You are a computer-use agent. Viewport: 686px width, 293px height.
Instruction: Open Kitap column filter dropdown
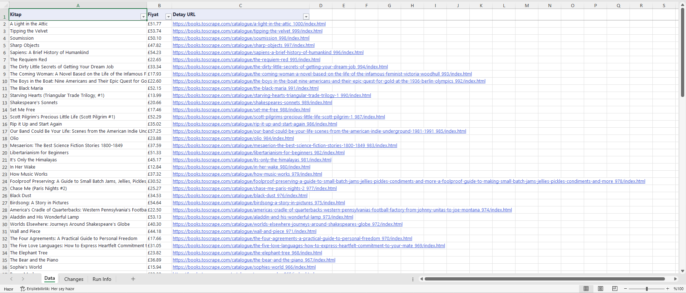(143, 17)
